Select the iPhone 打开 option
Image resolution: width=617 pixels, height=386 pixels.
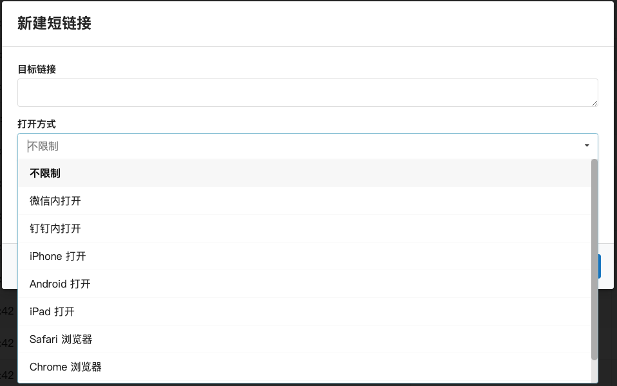point(57,256)
